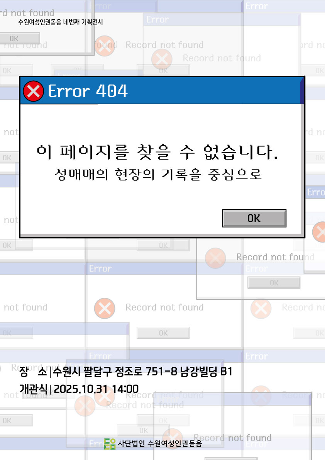The image size is (325, 460).
Task: Select the Error 404 title bar text
Action: (88, 91)
